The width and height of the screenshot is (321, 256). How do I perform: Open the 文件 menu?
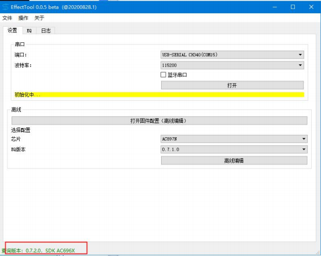pyautogui.click(x=7, y=18)
